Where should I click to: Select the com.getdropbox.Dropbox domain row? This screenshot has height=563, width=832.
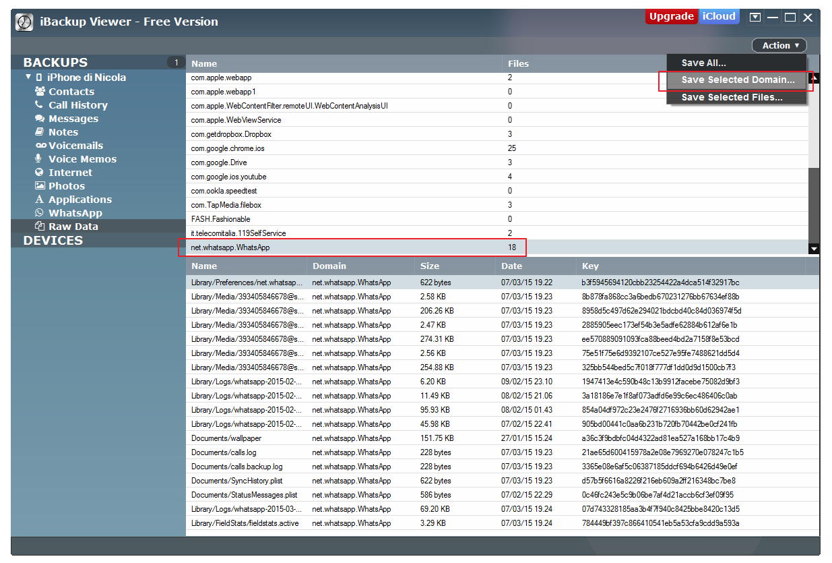[497, 134]
